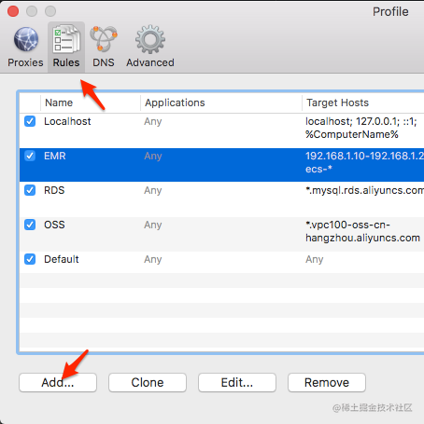Image resolution: width=424 pixels, height=424 pixels.
Task: Select the Default rule name
Action: tap(62, 259)
